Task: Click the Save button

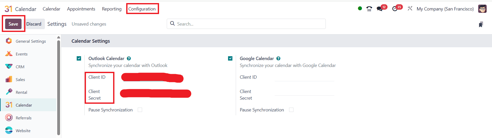Action: coord(13,24)
